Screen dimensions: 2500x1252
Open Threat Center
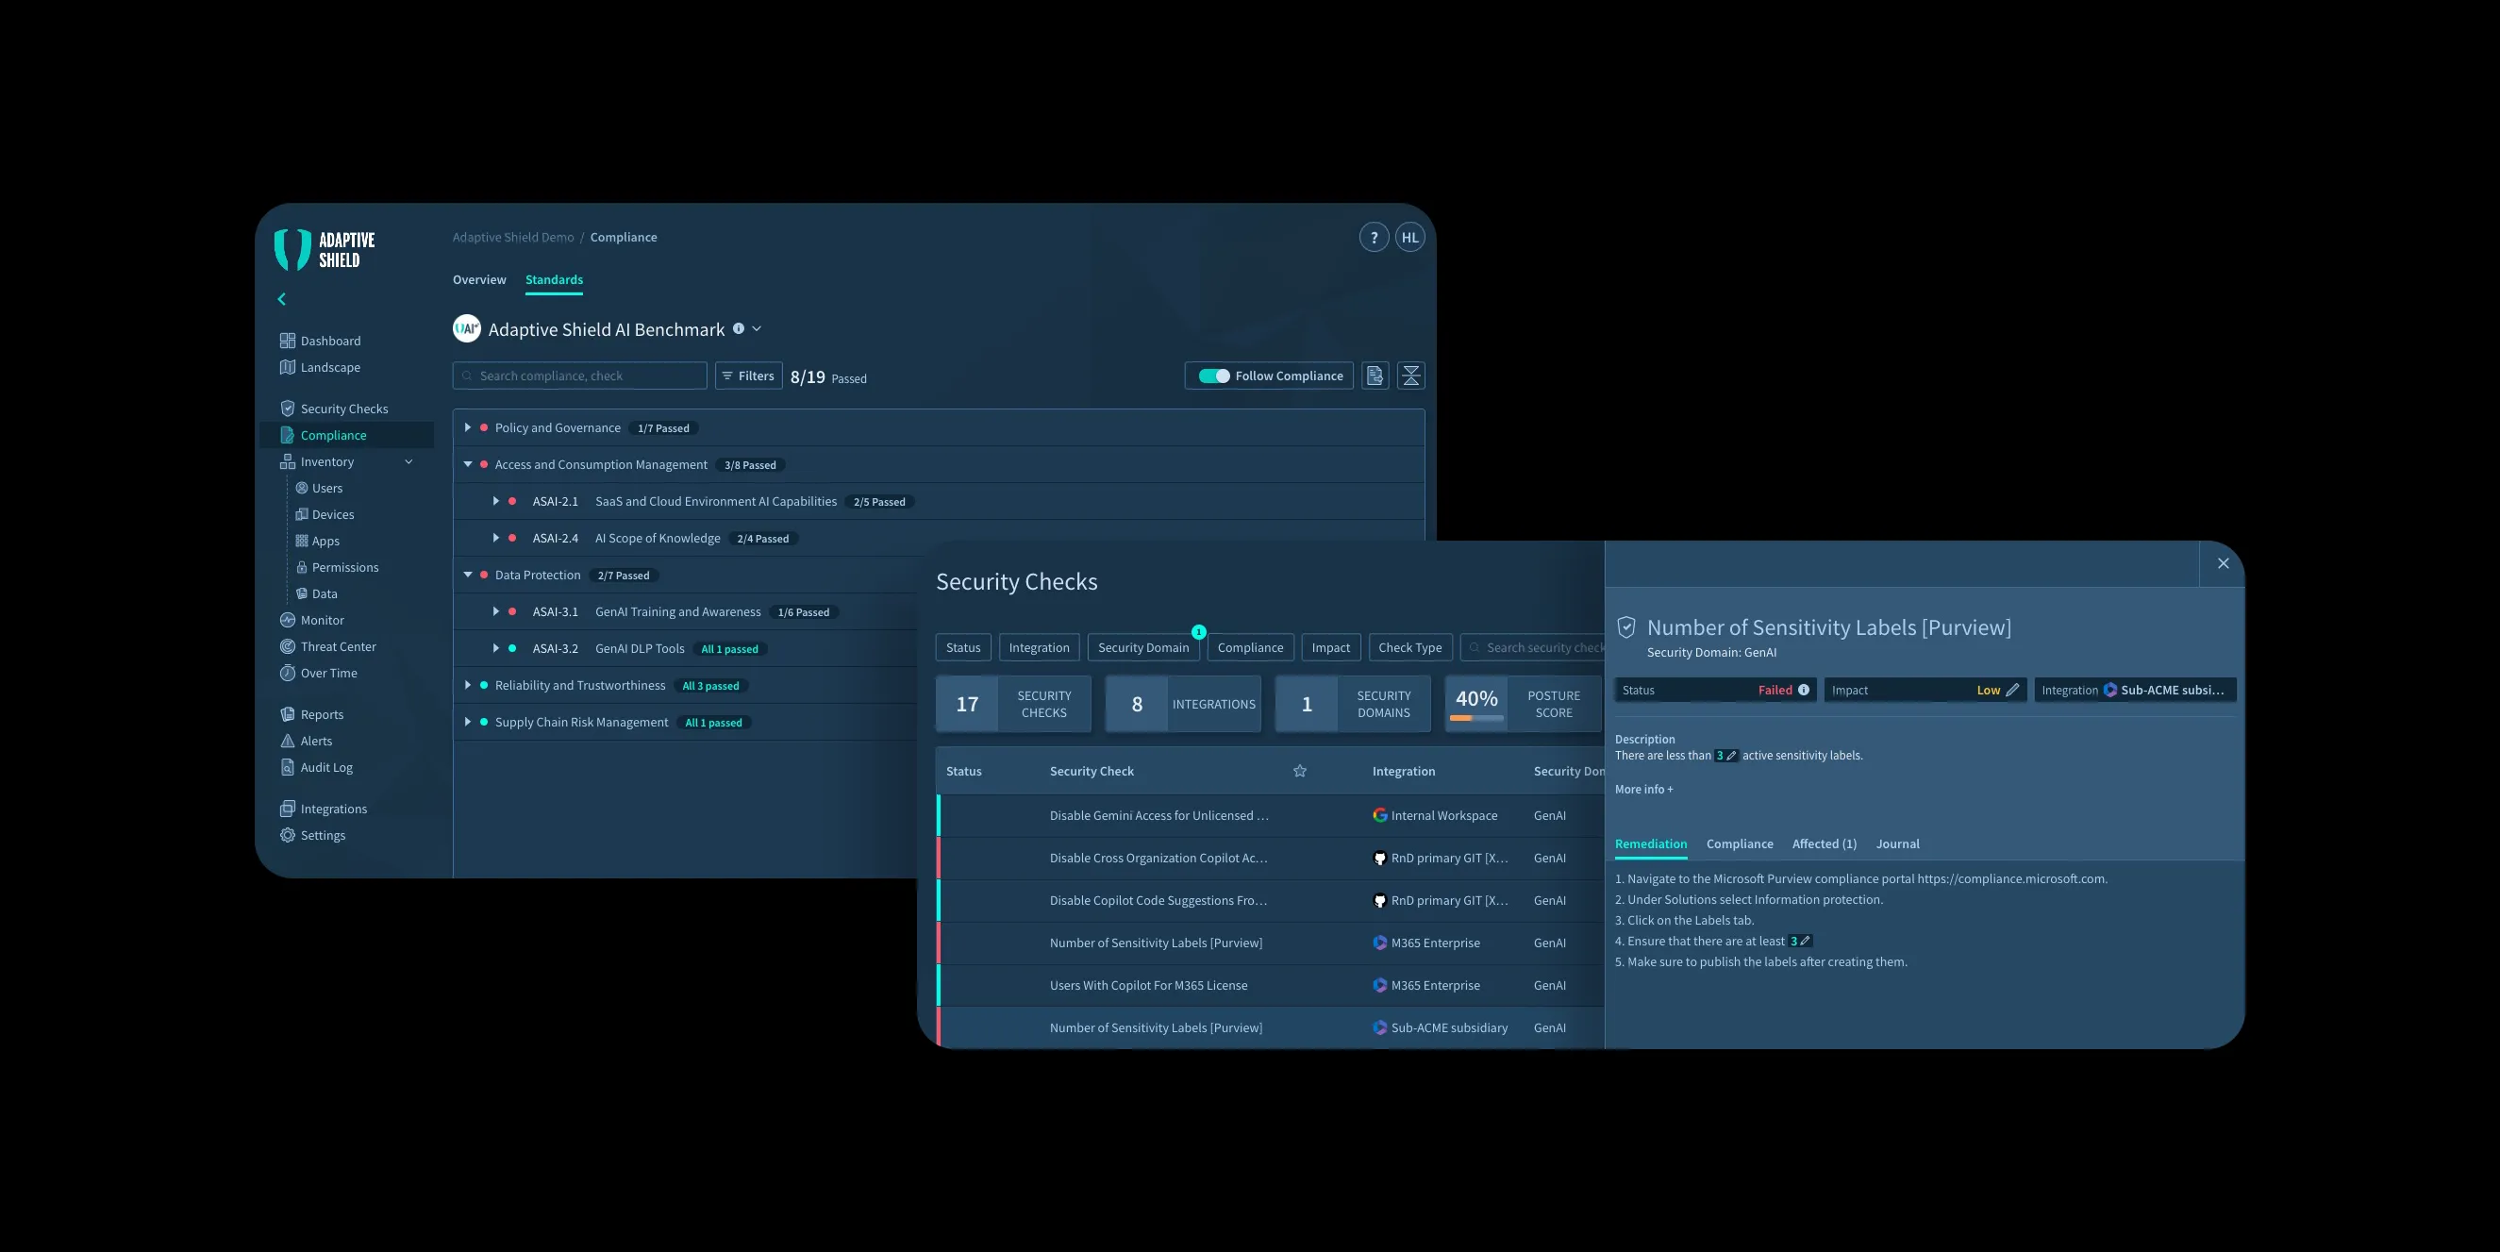(x=328, y=646)
